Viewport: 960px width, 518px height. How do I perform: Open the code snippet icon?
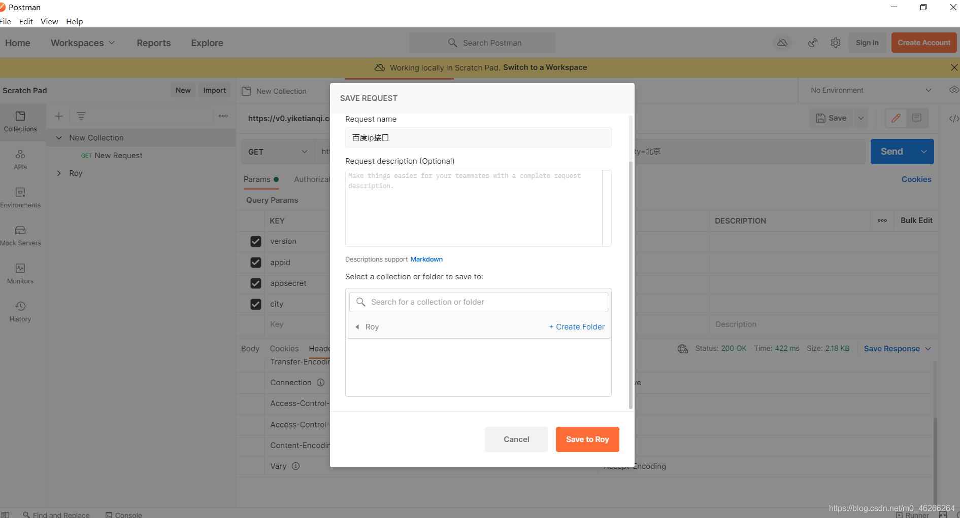click(x=954, y=119)
